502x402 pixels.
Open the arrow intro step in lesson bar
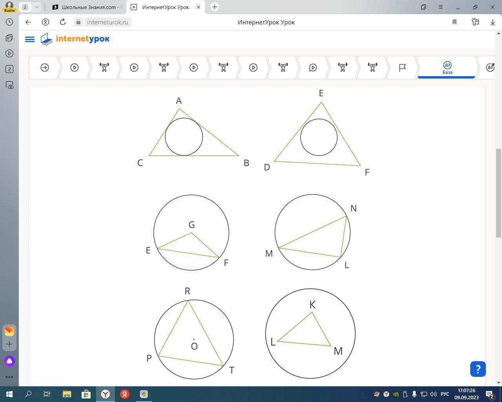[45, 68]
